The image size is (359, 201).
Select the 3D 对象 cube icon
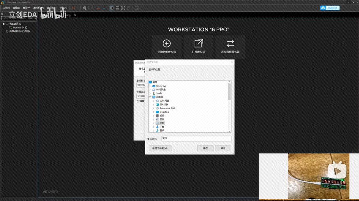(157, 105)
